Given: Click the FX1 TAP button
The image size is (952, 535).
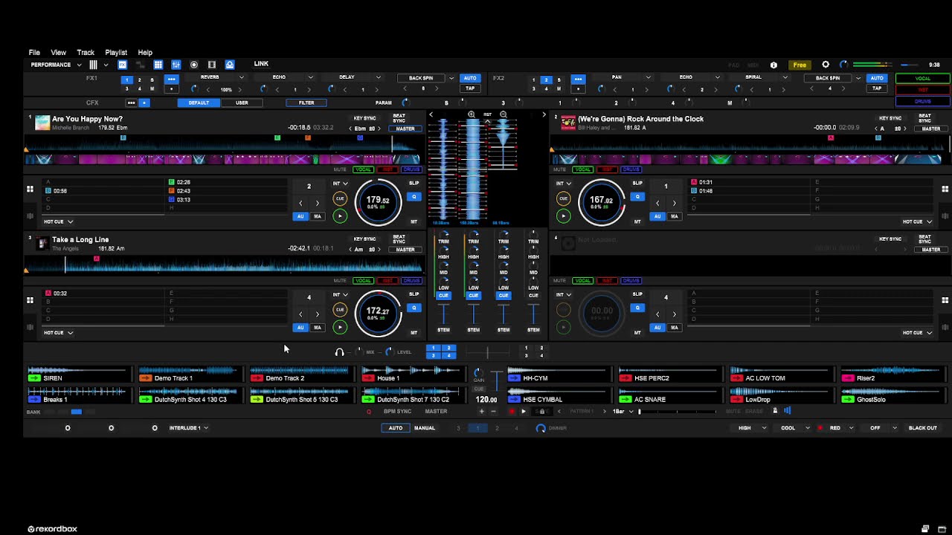Looking at the screenshot, I should 470,88.
